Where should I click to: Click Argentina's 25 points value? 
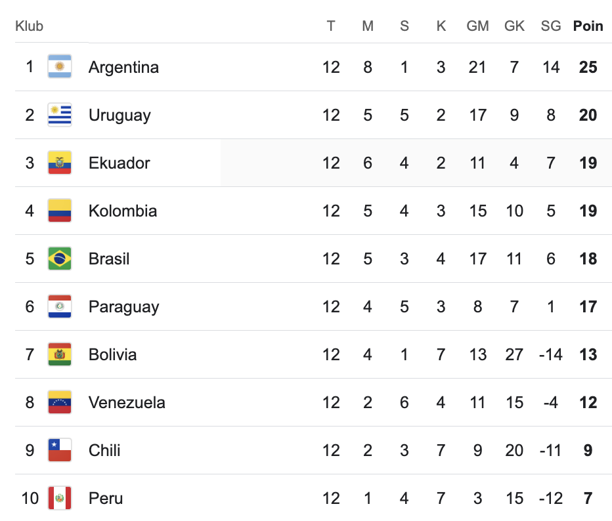coord(588,67)
